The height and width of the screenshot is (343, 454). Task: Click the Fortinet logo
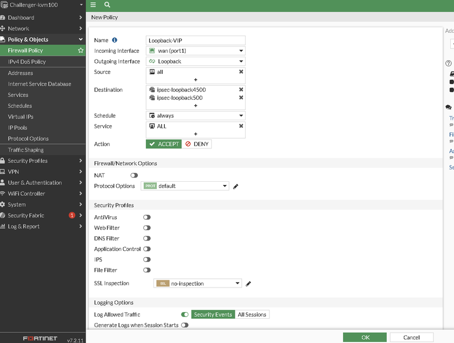pos(40,338)
